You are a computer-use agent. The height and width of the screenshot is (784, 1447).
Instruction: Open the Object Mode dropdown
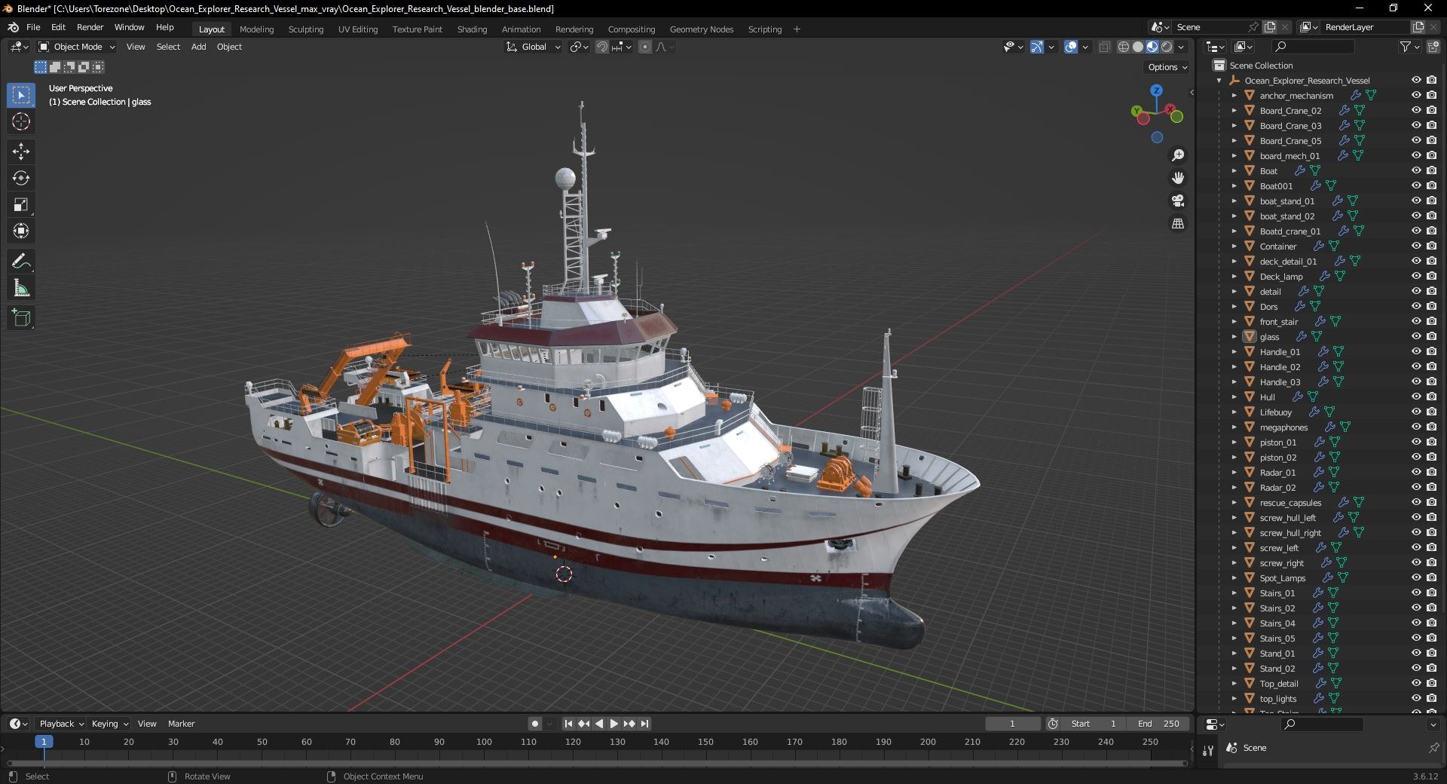click(77, 47)
